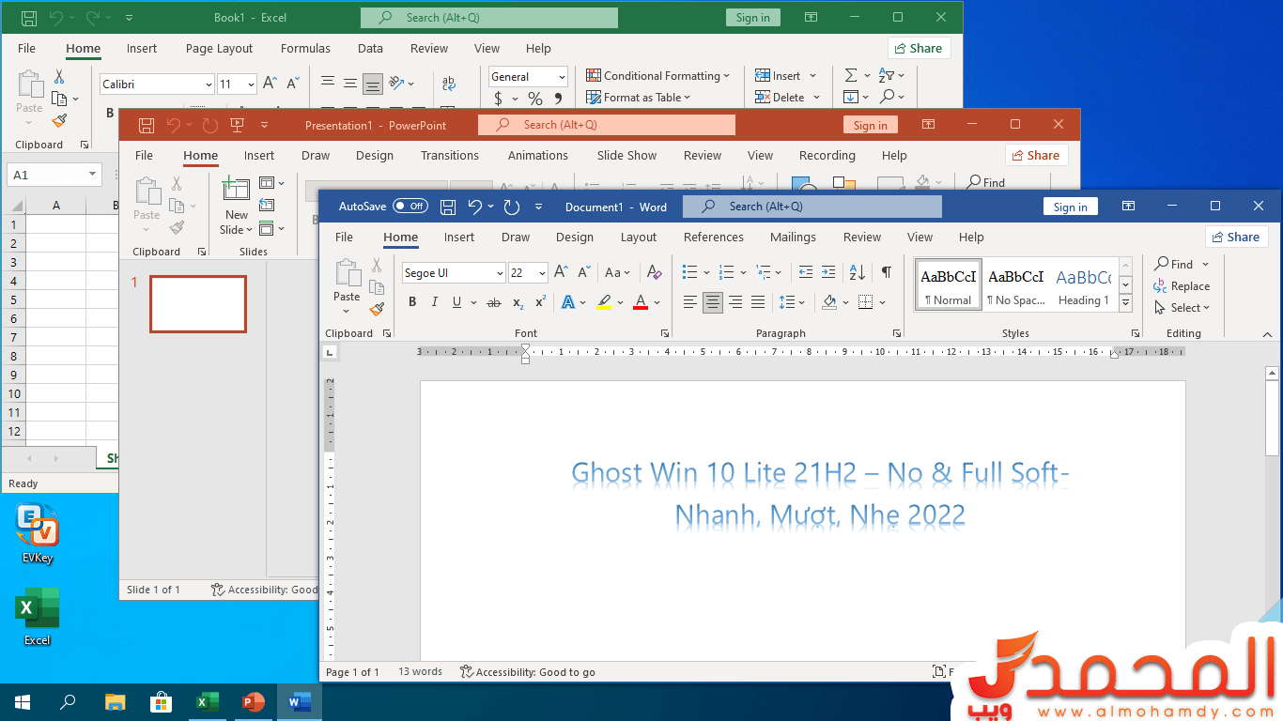This screenshot has width=1283, height=721.
Task: Toggle Subscript formatting in Word
Action: point(518,302)
